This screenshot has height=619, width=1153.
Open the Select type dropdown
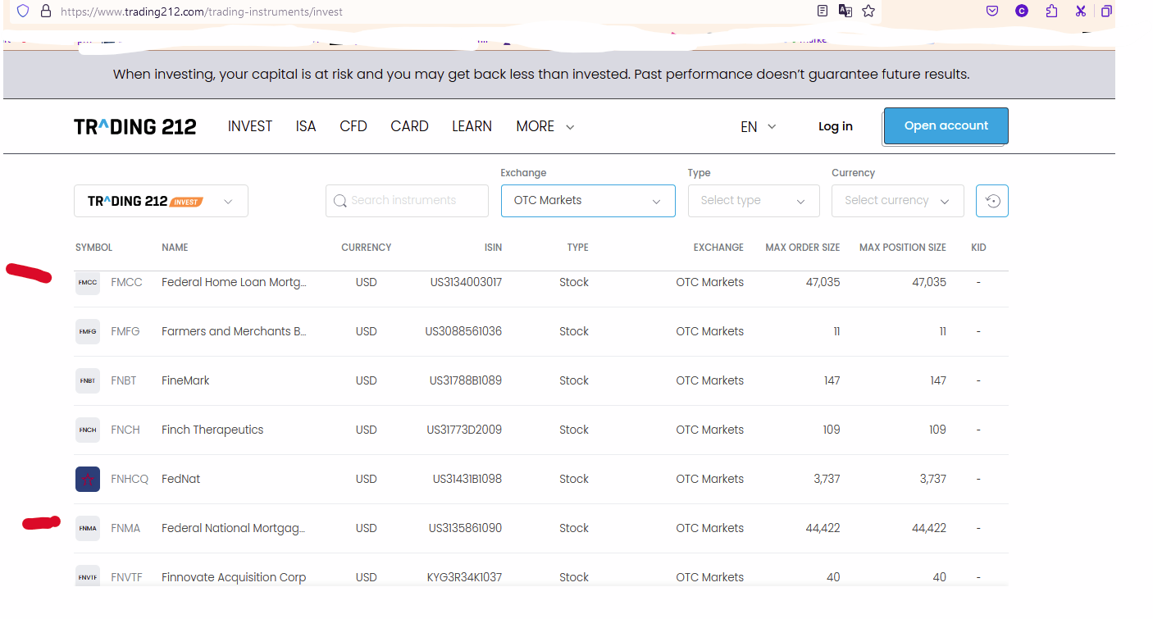pyautogui.click(x=754, y=201)
